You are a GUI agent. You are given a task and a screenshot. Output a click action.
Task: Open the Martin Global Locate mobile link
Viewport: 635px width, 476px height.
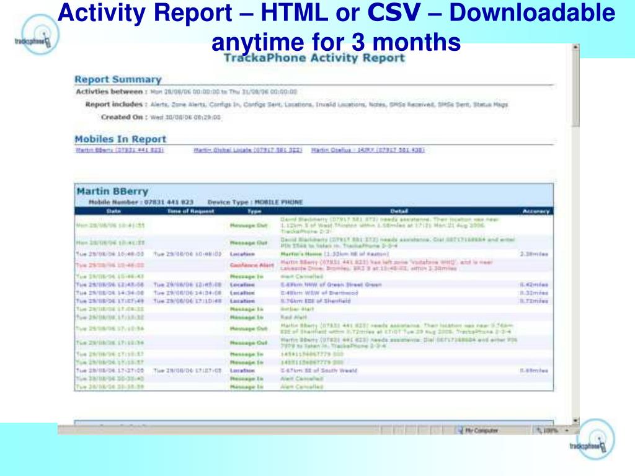(248, 150)
